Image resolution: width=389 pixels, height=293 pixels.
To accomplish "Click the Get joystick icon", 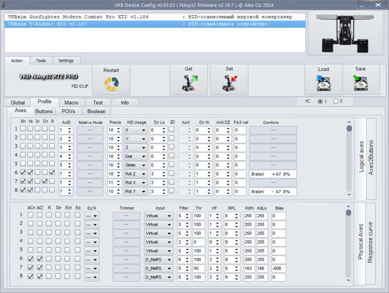I will (x=189, y=83).
